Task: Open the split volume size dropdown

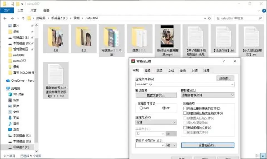Action: tap(163, 145)
